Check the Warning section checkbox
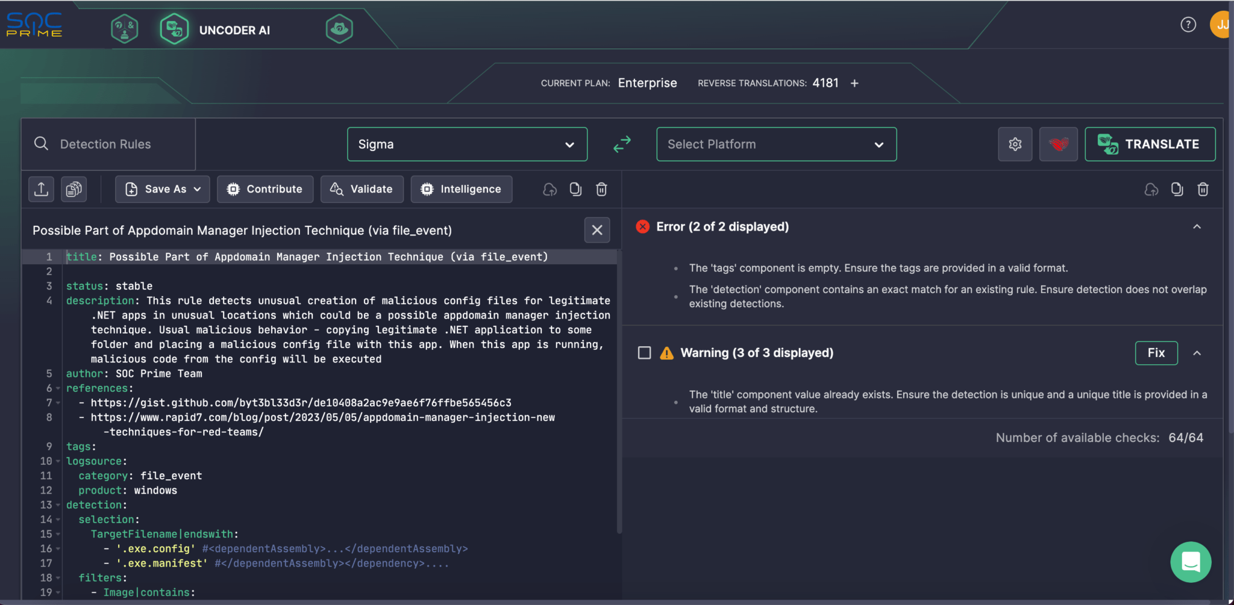Screen dimensions: 1234x605 click(x=644, y=353)
